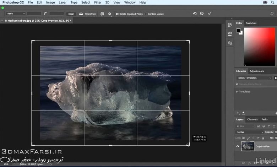Open the Normal blend mode dropdown
This screenshot has height=167, width=277.
point(249,132)
